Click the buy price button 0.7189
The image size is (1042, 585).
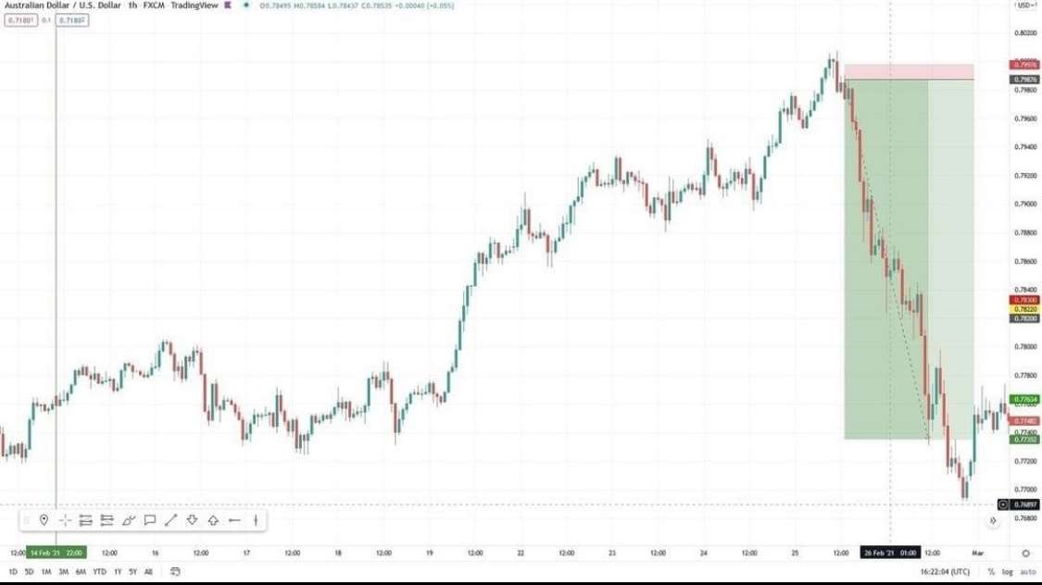71,20
